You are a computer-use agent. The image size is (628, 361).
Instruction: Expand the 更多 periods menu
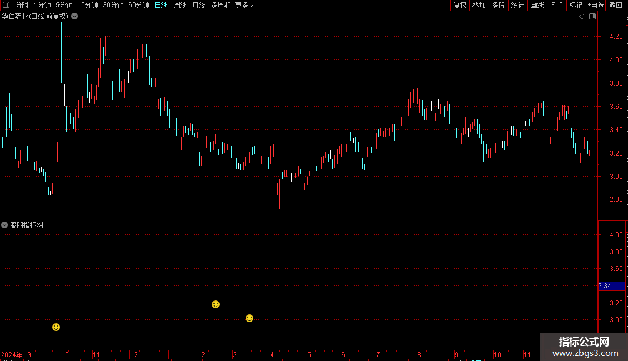click(244, 5)
